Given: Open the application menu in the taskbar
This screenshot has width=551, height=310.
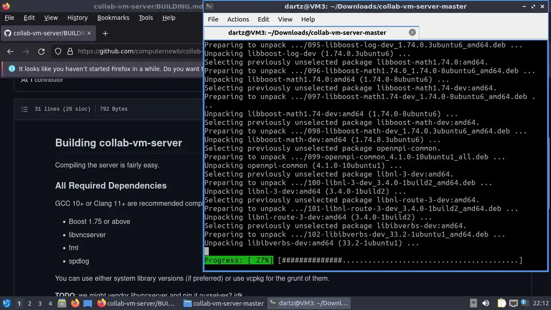Looking at the screenshot, I should pyautogui.click(x=6, y=304).
